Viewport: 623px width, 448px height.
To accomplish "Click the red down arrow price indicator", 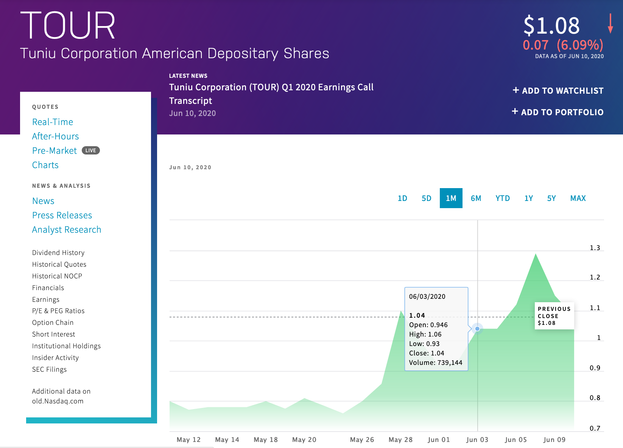I will point(610,23).
